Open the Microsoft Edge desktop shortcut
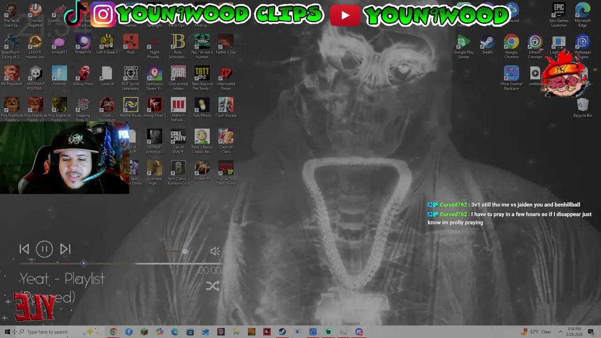This screenshot has width=601, height=338. pyautogui.click(x=583, y=15)
